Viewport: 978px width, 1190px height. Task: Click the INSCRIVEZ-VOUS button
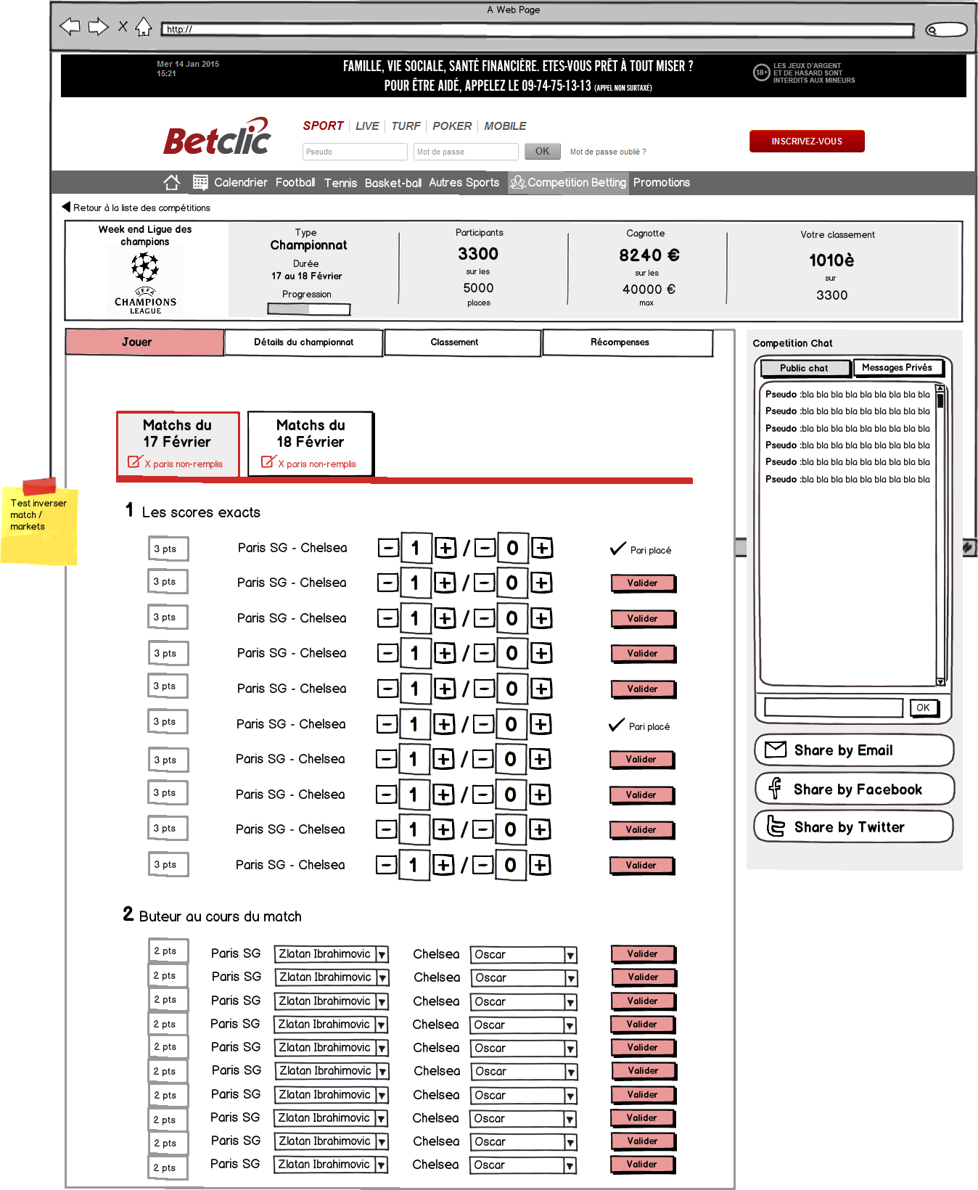(x=806, y=141)
